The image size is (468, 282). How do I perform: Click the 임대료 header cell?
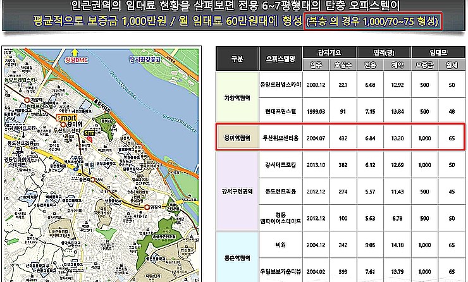point(438,53)
